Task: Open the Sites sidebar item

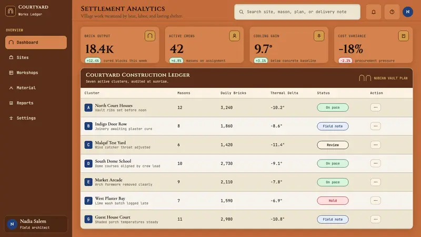Action: point(36,57)
